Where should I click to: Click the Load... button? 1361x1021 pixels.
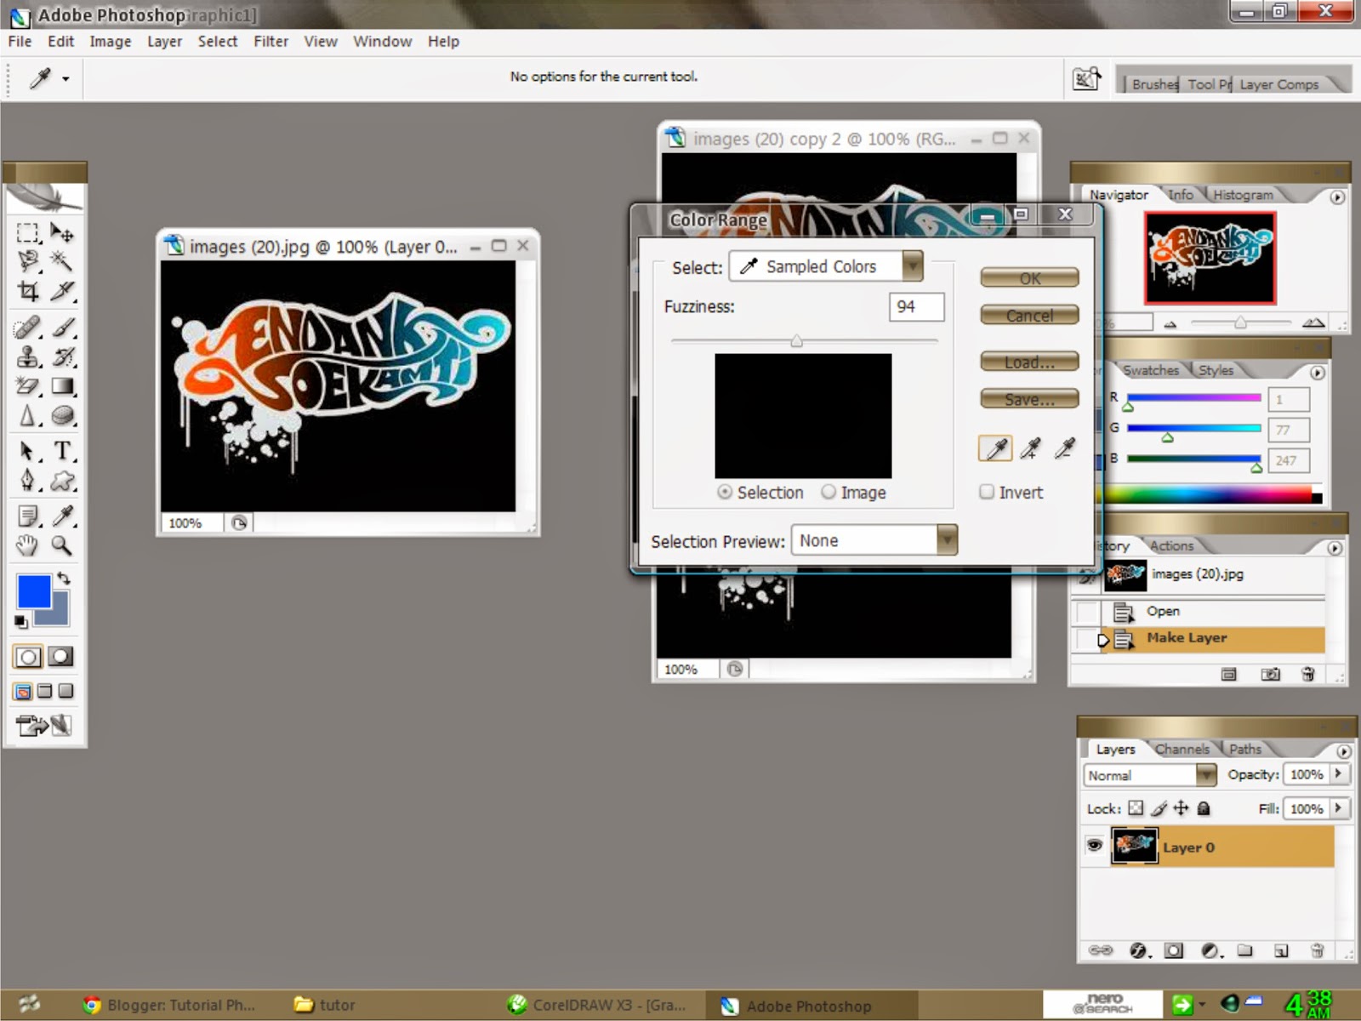1030,362
